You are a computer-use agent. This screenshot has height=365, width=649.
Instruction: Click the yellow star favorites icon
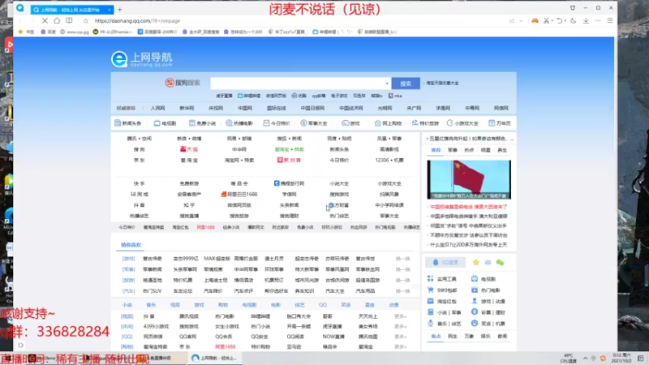click(x=476, y=262)
